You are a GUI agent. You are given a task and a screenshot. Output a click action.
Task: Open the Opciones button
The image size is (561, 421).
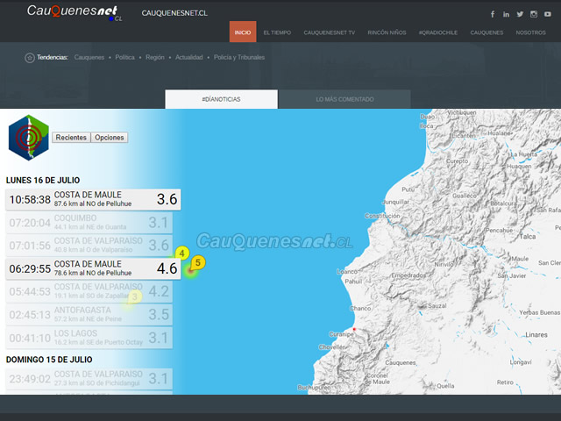(x=110, y=138)
